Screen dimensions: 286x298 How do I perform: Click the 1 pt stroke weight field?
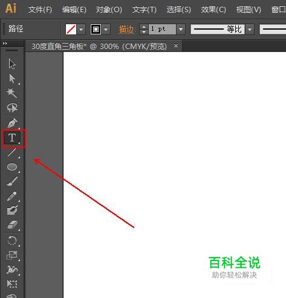click(162, 30)
